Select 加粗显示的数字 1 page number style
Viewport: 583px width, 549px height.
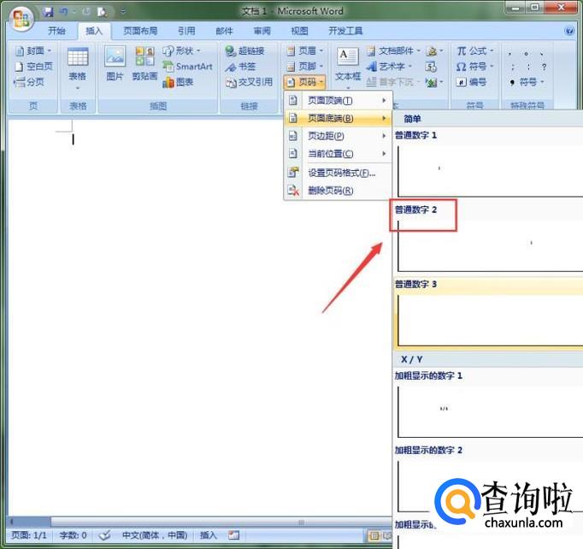point(488,404)
